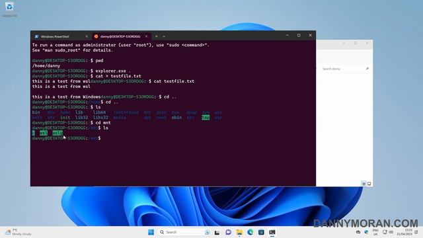Close the Windows PowerShell tab
The image size is (423, 238).
point(87,36)
